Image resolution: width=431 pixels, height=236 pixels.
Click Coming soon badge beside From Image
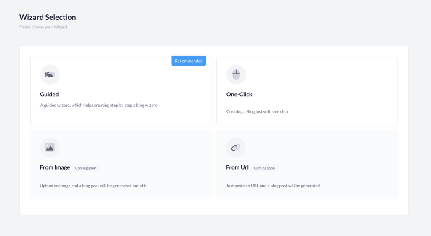coord(86,168)
